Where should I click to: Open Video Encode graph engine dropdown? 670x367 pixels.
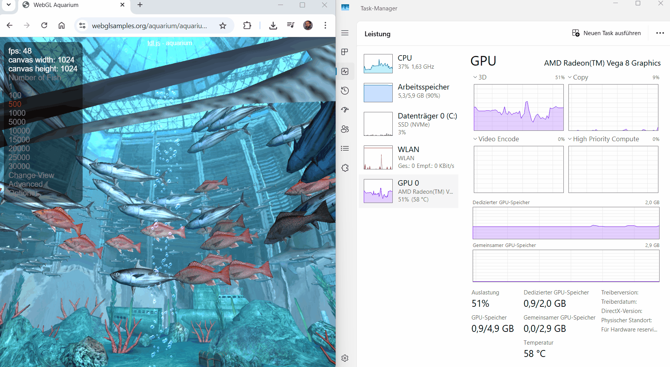496,139
